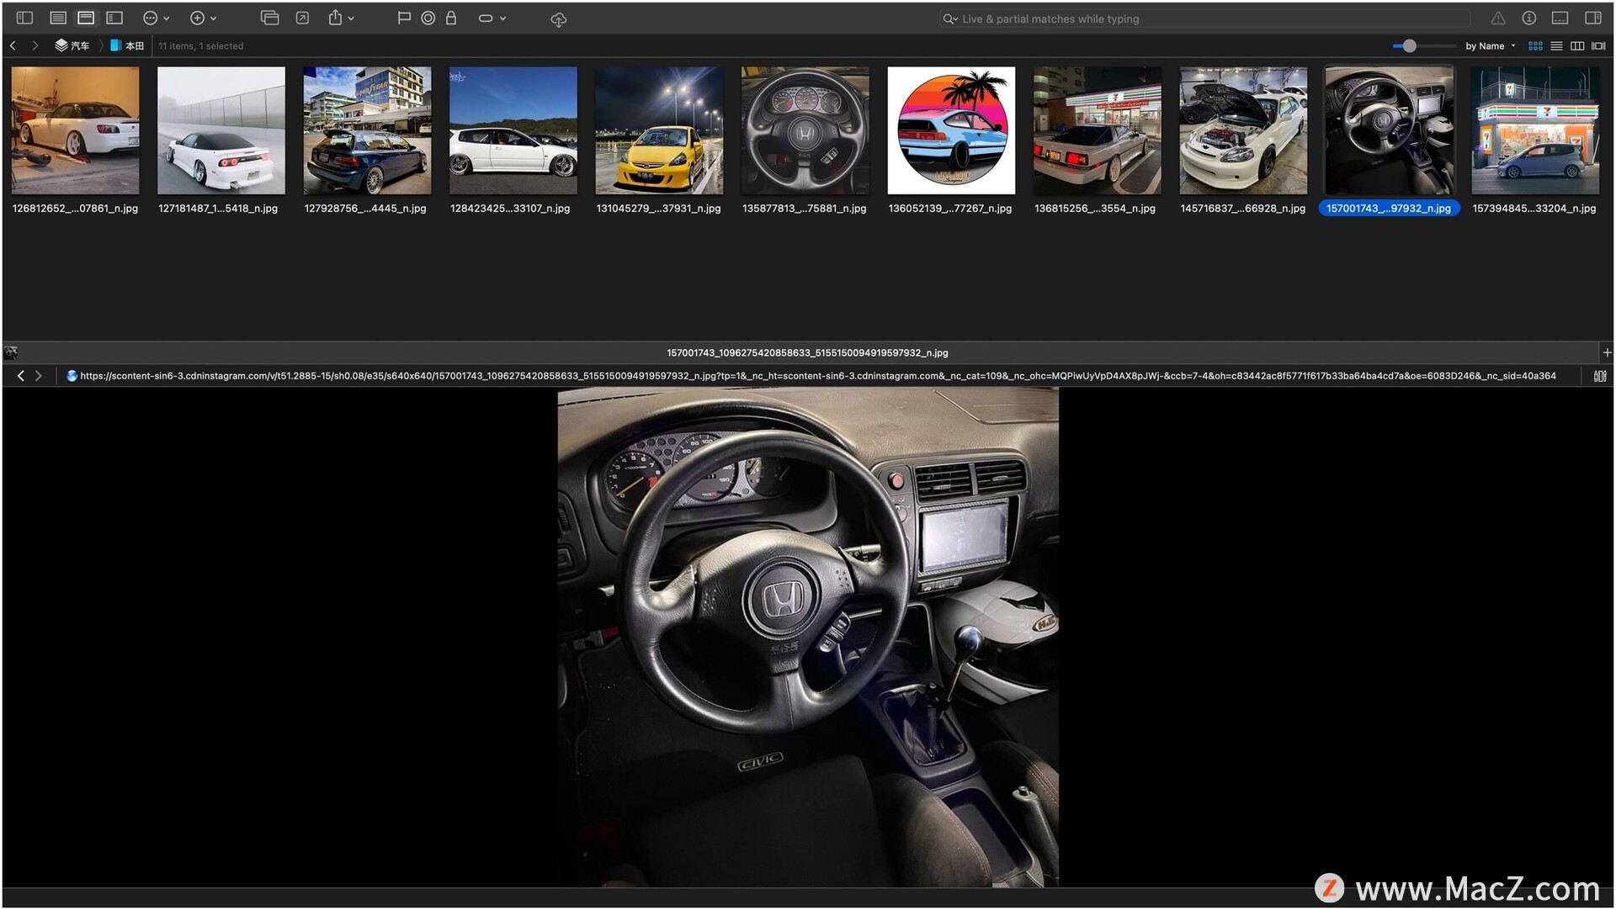Viewport: 1616px width, 910px height.
Task: Select open-hood car thumbnail 145716837
Action: 1243,130
